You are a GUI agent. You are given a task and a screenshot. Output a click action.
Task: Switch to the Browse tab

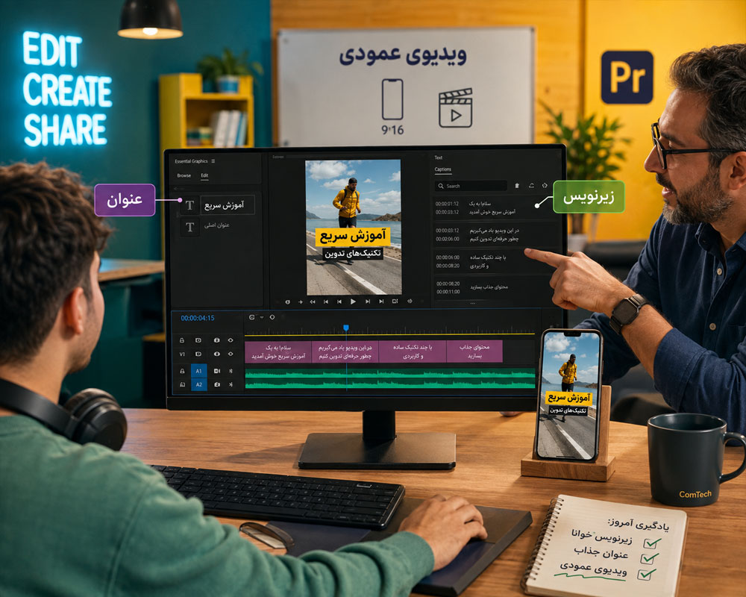pos(184,175)
